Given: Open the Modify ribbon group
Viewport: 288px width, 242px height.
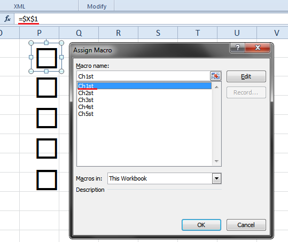Looking at the screenshot, I should pos(97,6).
